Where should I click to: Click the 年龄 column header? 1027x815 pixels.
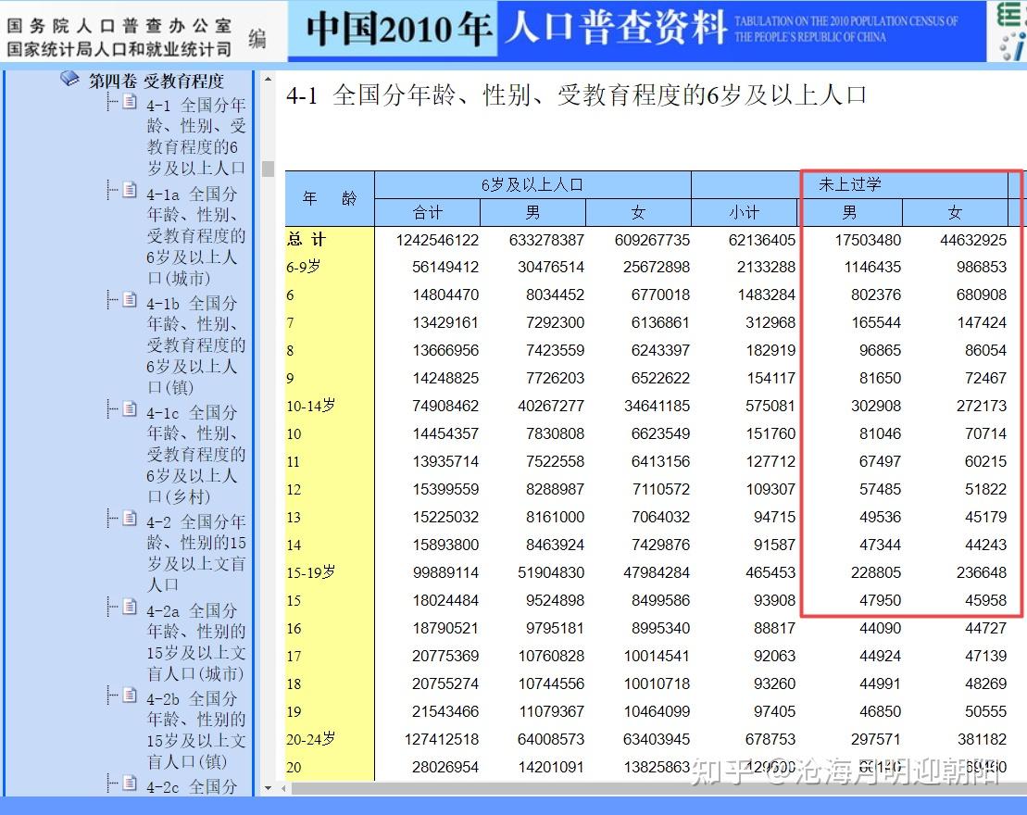point(330,198)
